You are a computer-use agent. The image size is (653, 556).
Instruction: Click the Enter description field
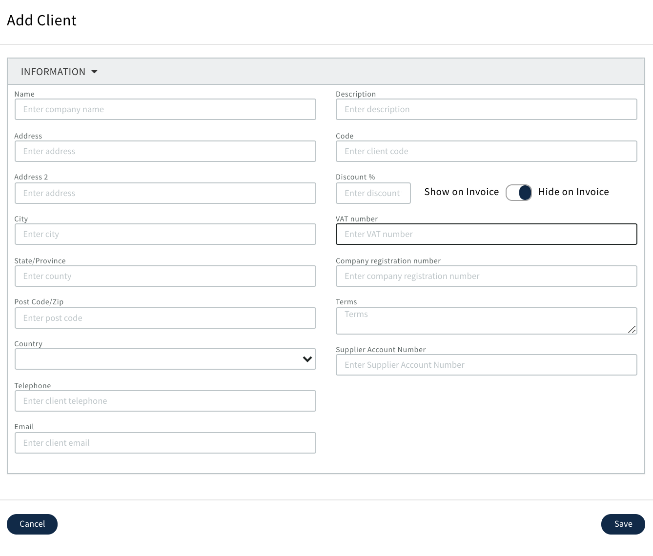(486, 109)
